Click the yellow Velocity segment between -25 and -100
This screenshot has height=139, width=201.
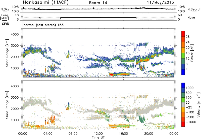(x=183, y=110)
